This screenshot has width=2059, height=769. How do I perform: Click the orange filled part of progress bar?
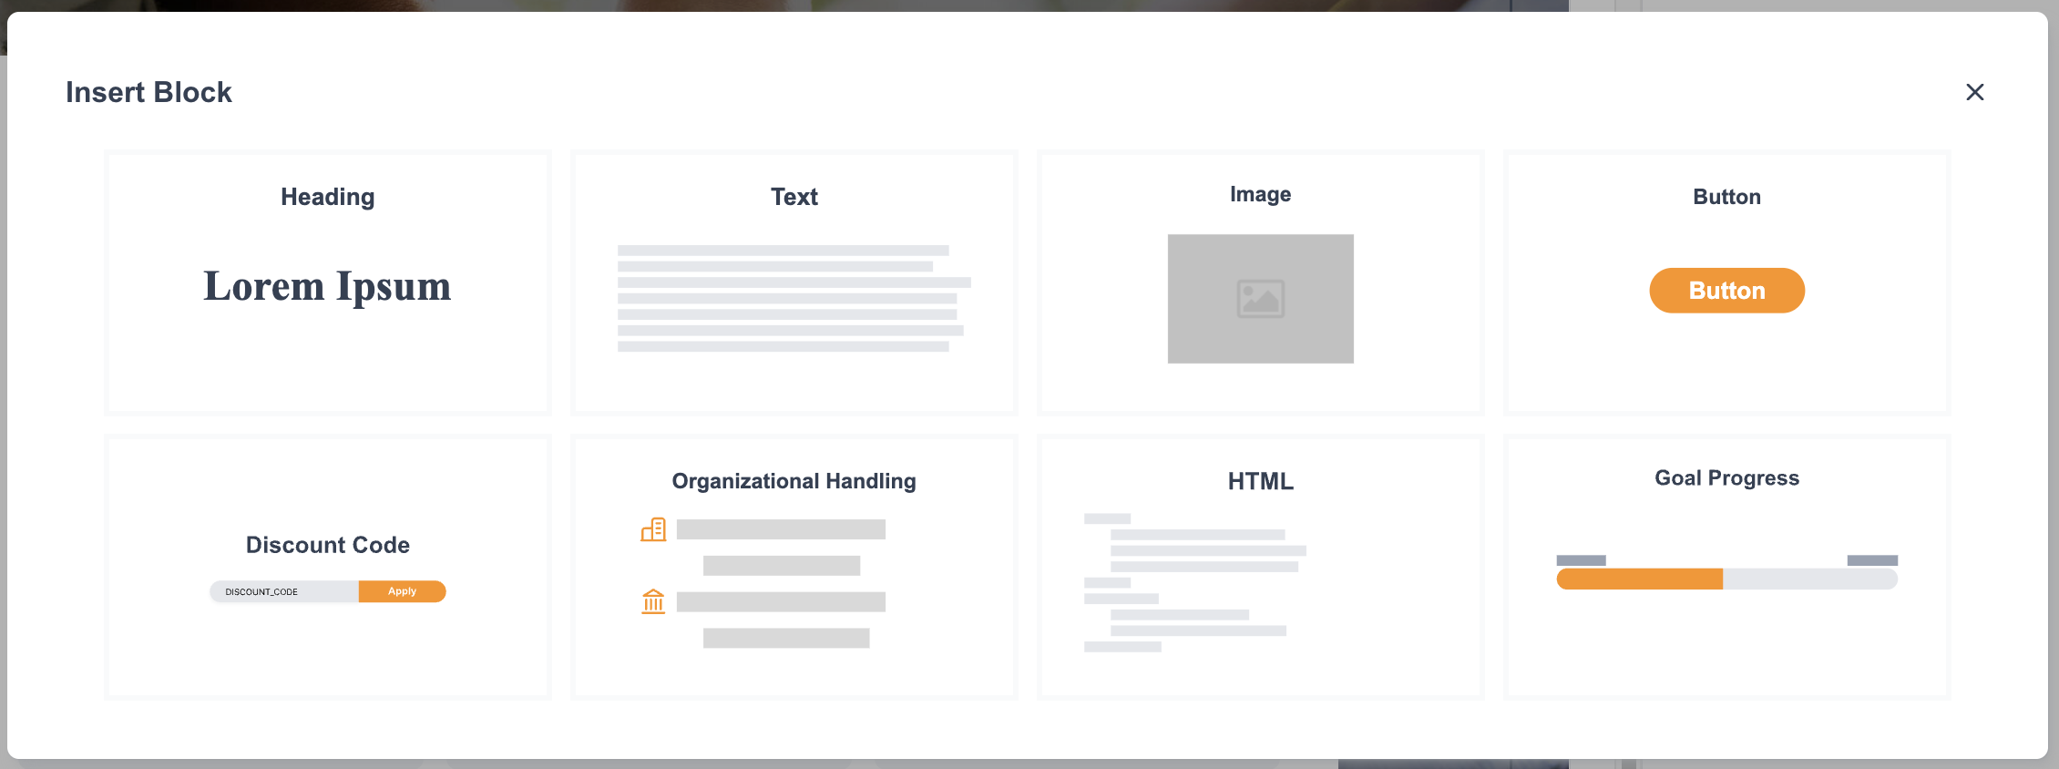pos(1639,579)
